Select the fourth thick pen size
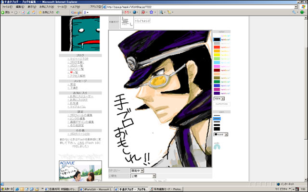This screenshot has width=308, height=192. coord(217,125)
